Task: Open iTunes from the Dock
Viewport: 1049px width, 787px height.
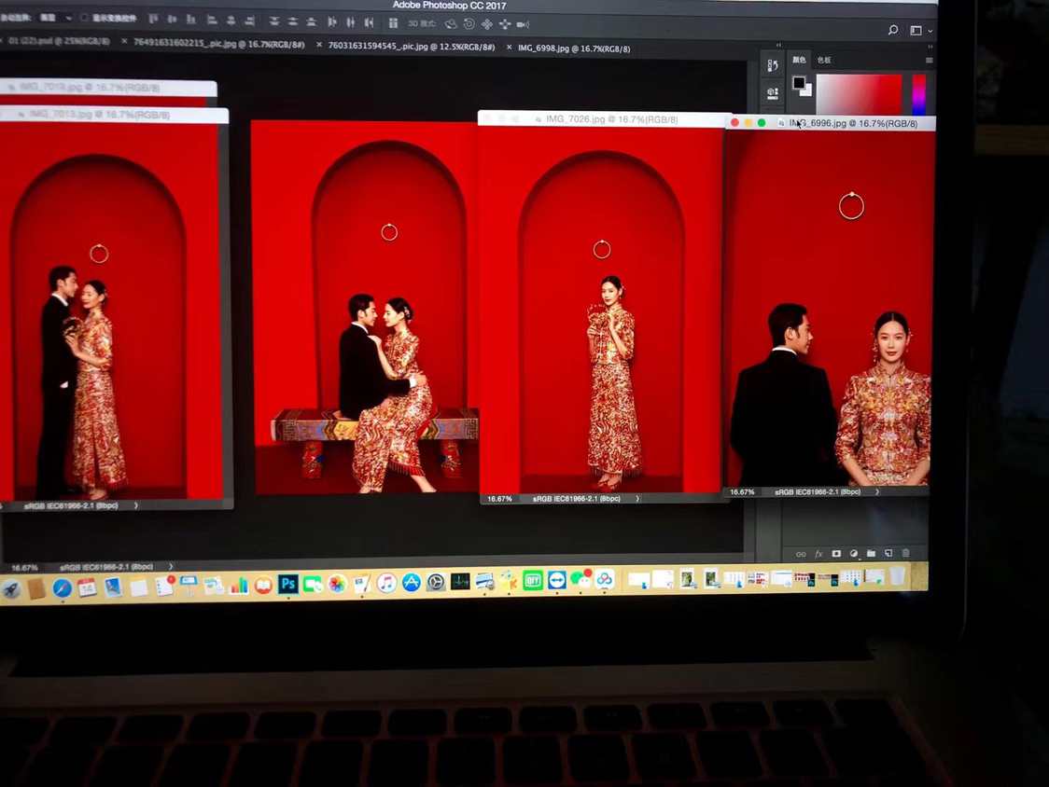Action: click(x=386, y=583)
